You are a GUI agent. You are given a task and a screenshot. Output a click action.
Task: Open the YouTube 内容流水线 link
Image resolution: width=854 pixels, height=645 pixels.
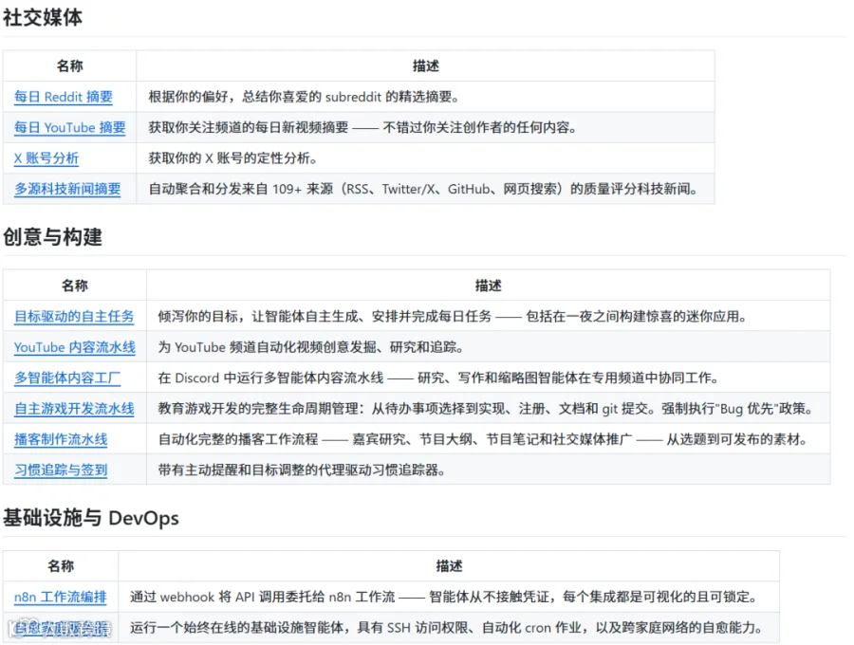point(75,347)
